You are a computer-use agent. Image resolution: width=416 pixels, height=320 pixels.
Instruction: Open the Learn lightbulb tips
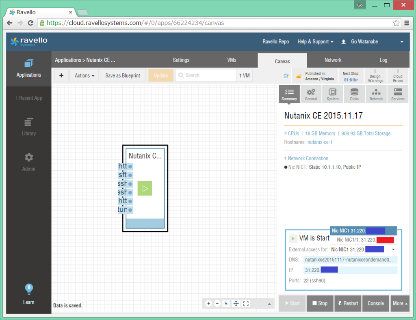29,294
